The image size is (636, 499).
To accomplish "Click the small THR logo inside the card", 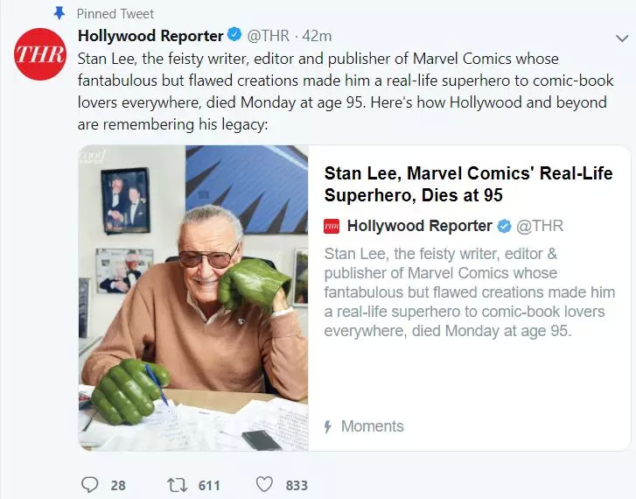I will 332,226.
